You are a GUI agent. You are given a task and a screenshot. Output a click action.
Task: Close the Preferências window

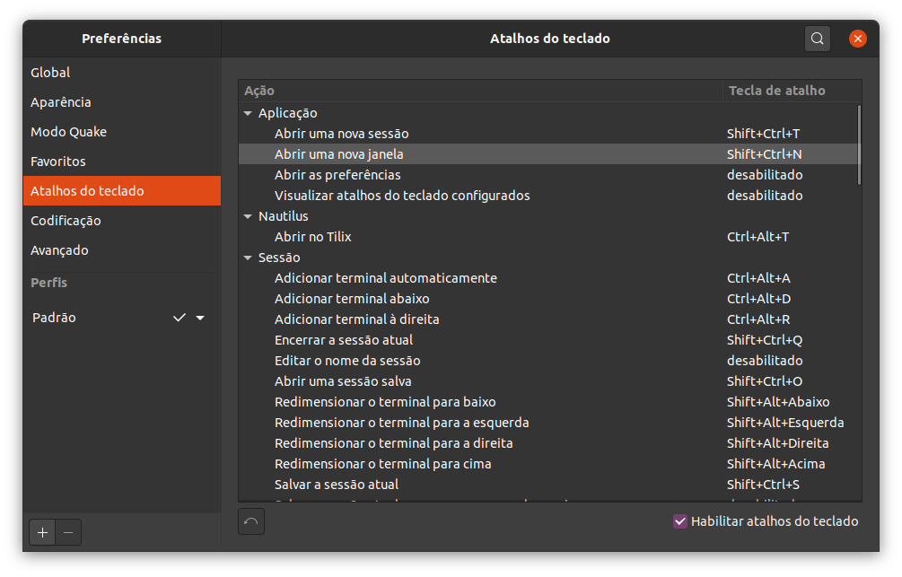coord(858,39)
